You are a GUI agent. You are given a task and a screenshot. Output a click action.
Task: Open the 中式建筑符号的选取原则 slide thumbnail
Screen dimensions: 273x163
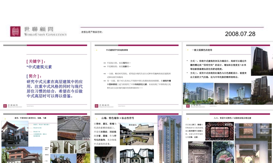(x=136, y=76)
